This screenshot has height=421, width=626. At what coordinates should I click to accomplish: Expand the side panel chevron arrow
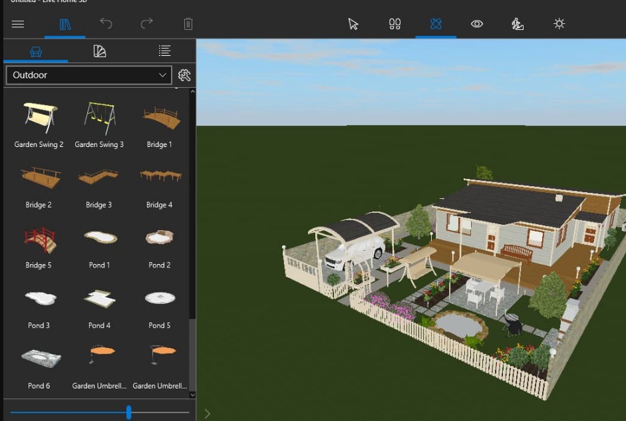207,414
